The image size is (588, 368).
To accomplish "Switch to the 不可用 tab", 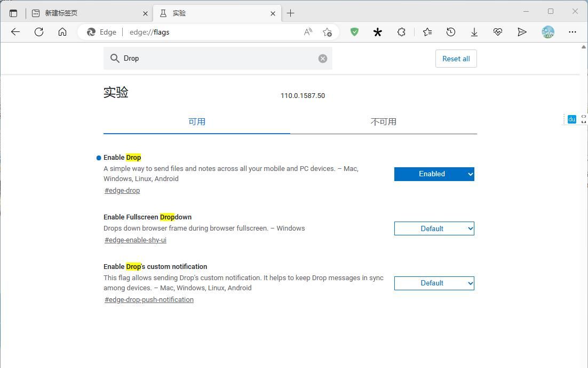I will [x=383, y=121].
